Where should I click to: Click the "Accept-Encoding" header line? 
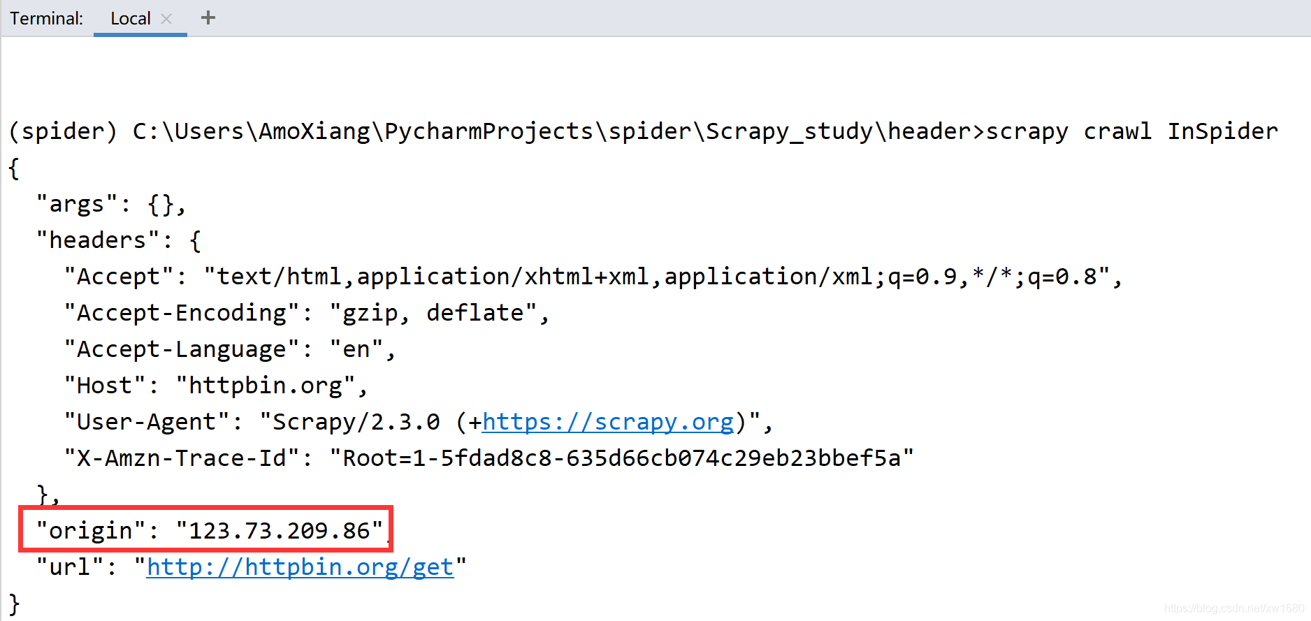click(x=307, y=313)
